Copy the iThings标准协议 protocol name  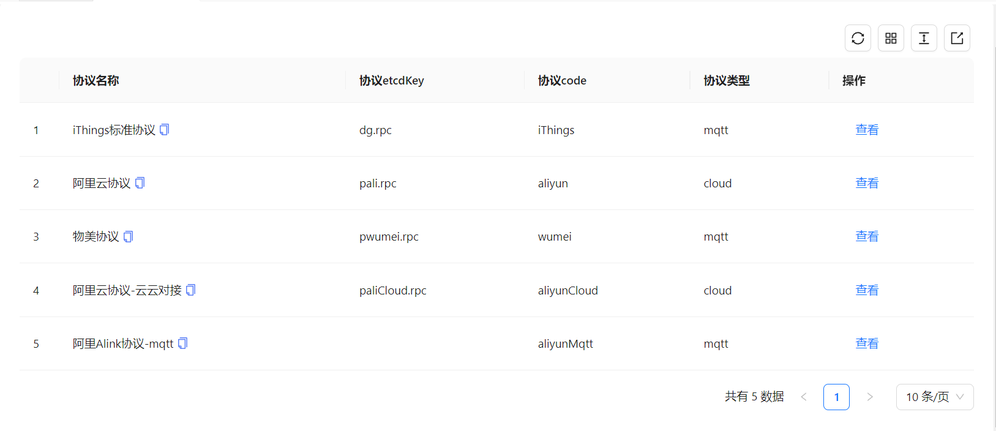[x=165, y=130]
